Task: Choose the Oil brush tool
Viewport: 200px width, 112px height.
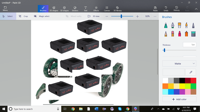Action: tap(179, 25)
